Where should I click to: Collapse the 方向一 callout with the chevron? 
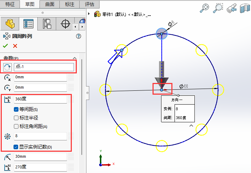pyautogui.click(x=191, y=126)
